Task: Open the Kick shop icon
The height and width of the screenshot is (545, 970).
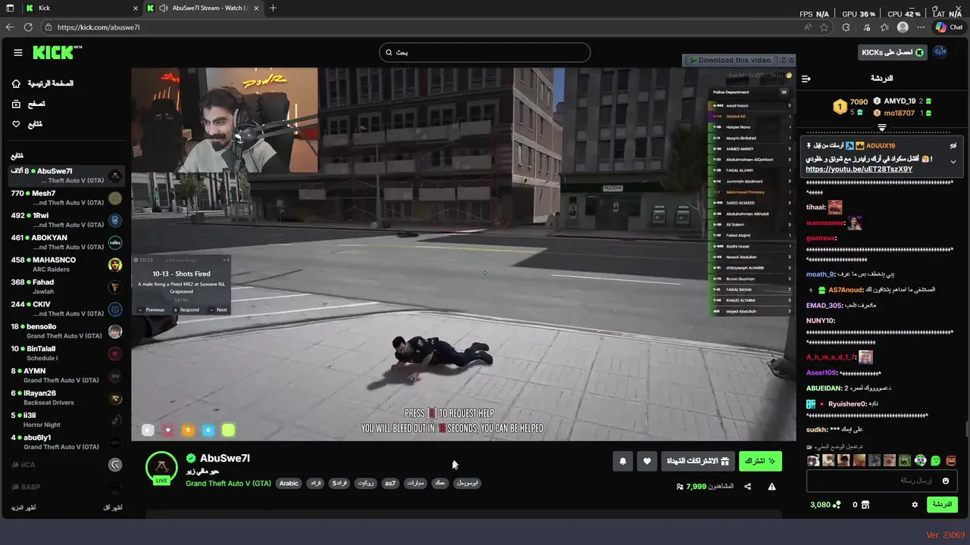Action: [865, 505]
